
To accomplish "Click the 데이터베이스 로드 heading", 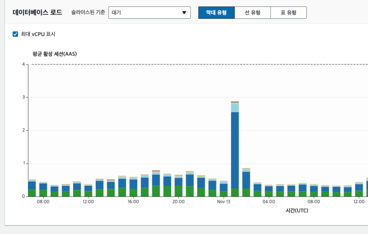I will (37, 12).
